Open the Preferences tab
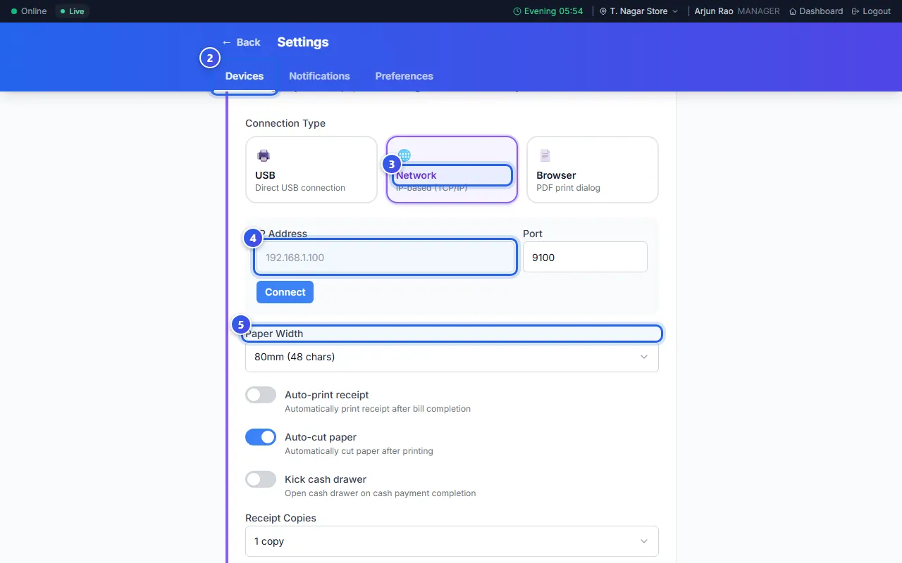The image size is (902, 563). (x=404, y=76)
